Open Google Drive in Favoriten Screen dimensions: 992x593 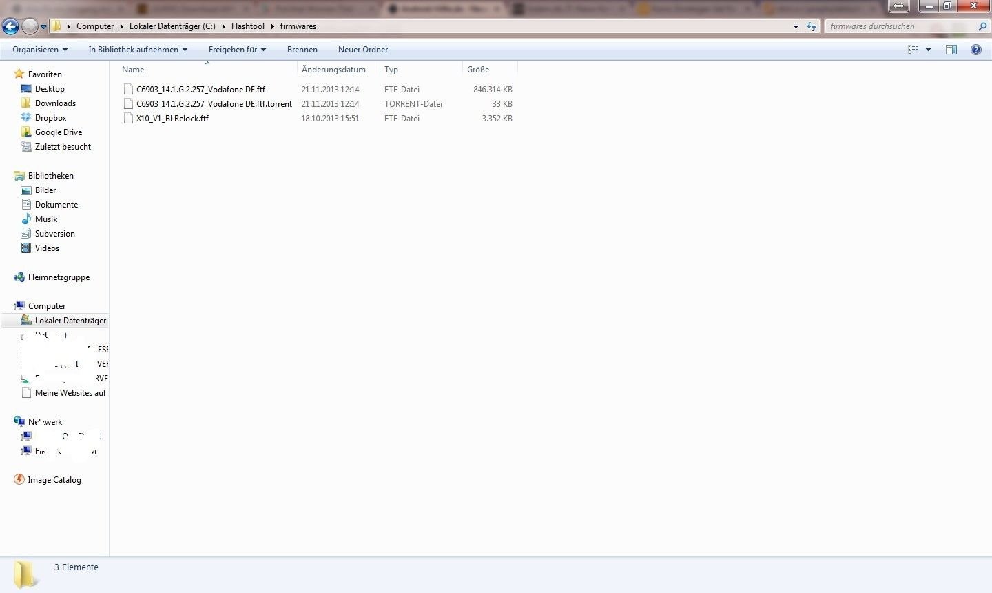59,132
